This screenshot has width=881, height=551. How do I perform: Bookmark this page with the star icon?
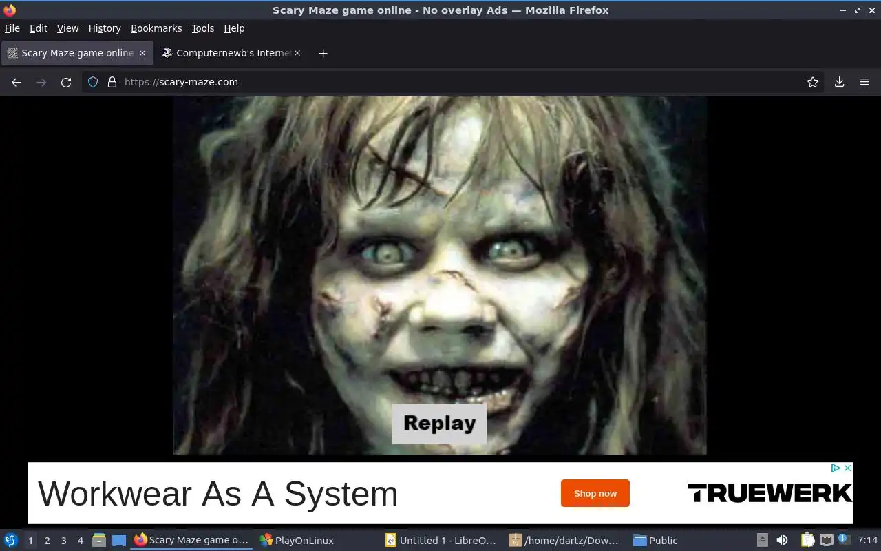(813, 82)
